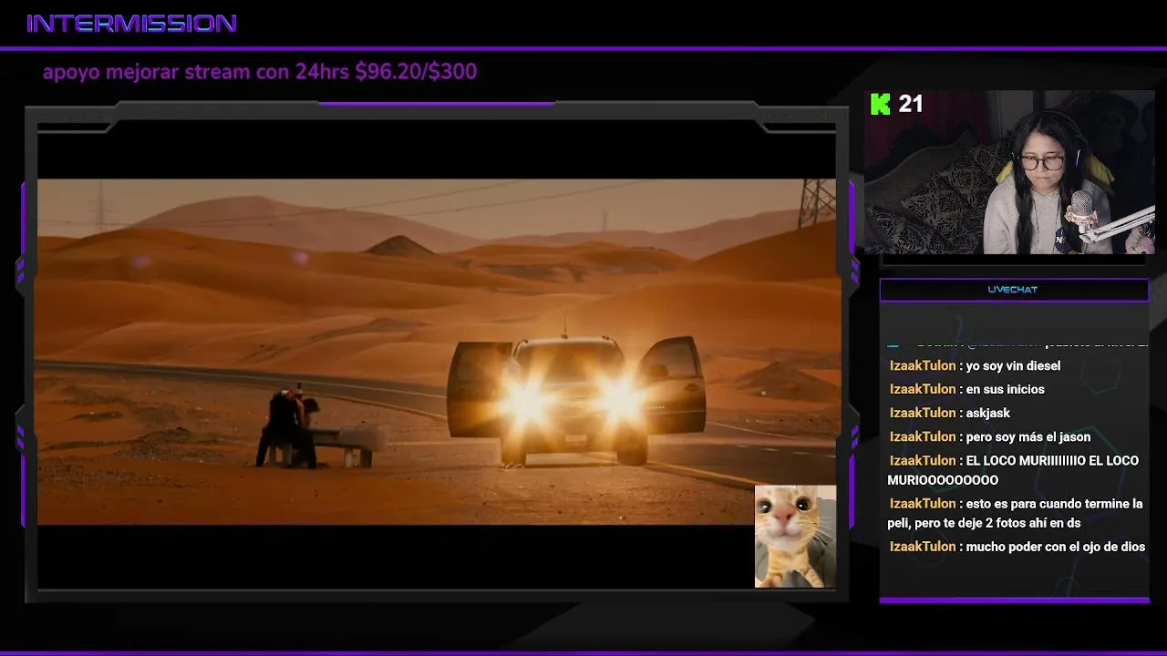Image resolution: width=1167 pixels, height=656 pixels.
Task: Open IzaakTulon username beside "yo soy vin diesel"
Action: tap(923, 365)
